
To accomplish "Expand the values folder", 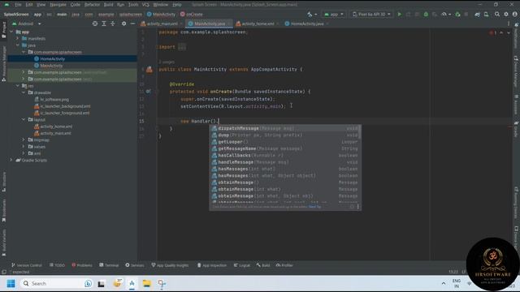I will pos(24,146).
